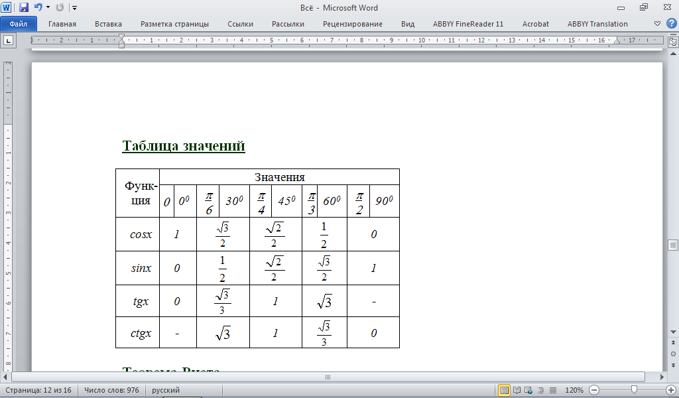This screenshot has height=398, width=679.
Task: Switch to Web Layout view
Action: [528, 390]
